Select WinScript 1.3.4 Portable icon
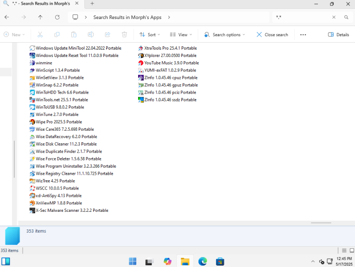The height and width of the screenshot is (267, 355). point(32,70)
